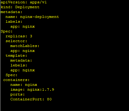
Task: Click the indented Spec: under template
Action: pyautogui.click(x=11, y=75)
